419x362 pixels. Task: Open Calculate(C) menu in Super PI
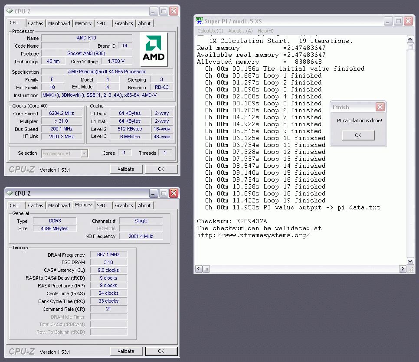pyautogui.click(x=210, y=31)
